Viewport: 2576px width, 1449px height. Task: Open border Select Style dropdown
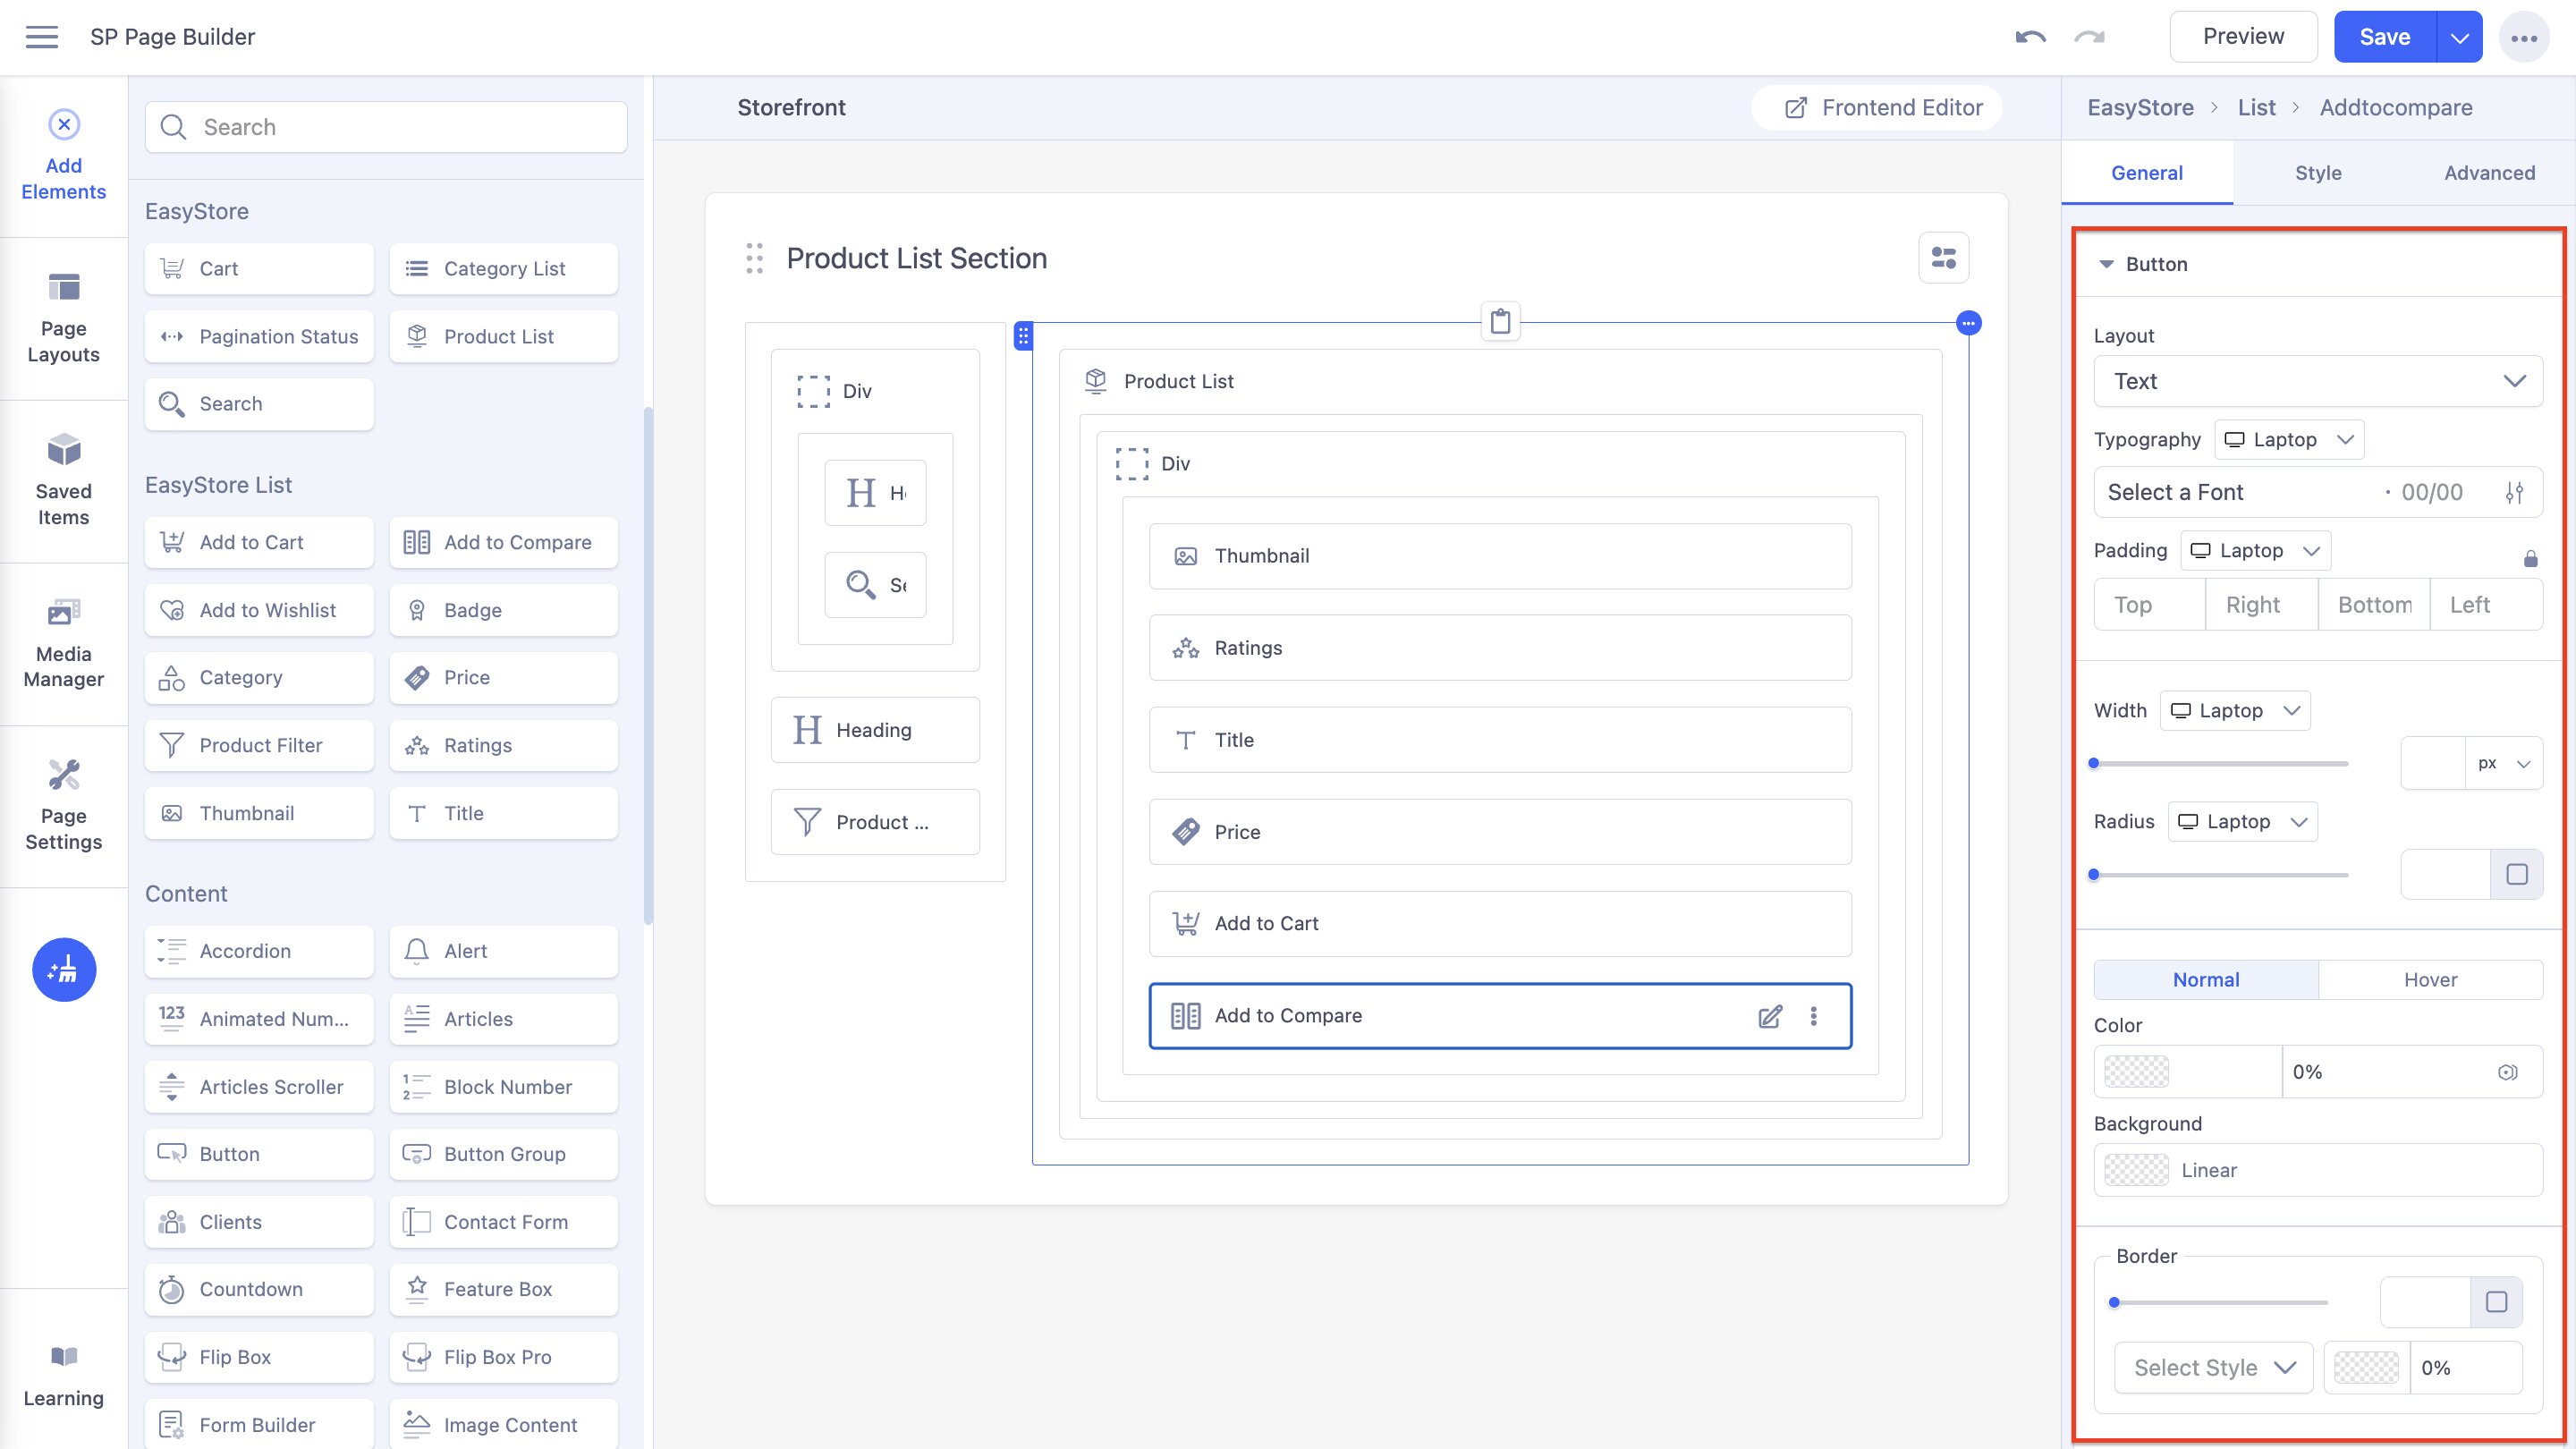(2214, 1368)
